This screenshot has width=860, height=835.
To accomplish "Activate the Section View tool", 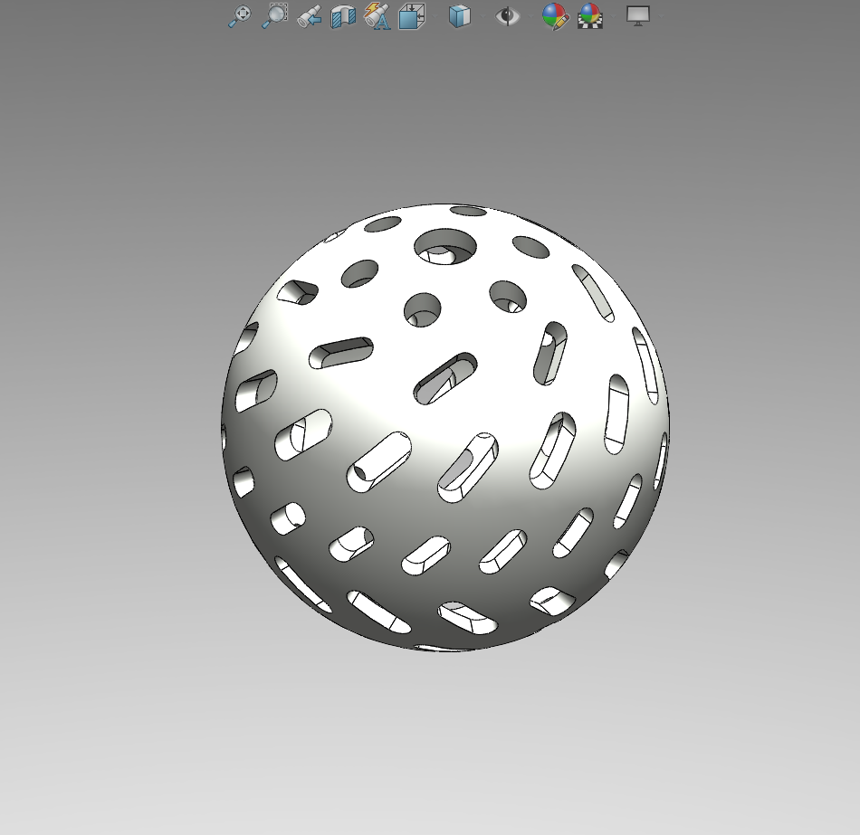I will click(x=343, y=16).
